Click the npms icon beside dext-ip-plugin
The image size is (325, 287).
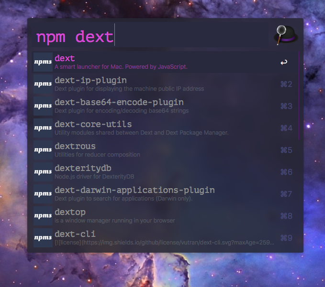(43, 84)
